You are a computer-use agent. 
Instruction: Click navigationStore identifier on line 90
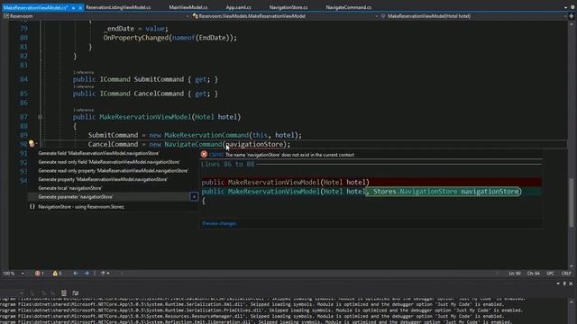[254, 144]
